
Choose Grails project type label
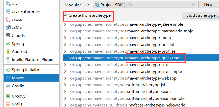click(17, 104)
